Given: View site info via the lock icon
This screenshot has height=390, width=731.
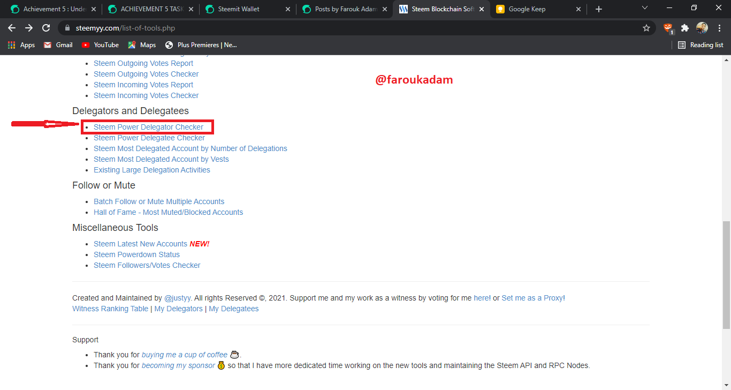Looking at the screenshot, I should click(x=67, y=28).
